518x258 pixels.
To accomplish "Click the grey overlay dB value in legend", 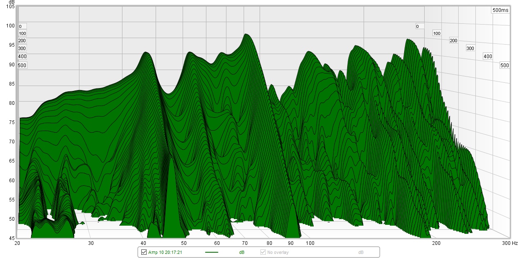I will [361, 252].
